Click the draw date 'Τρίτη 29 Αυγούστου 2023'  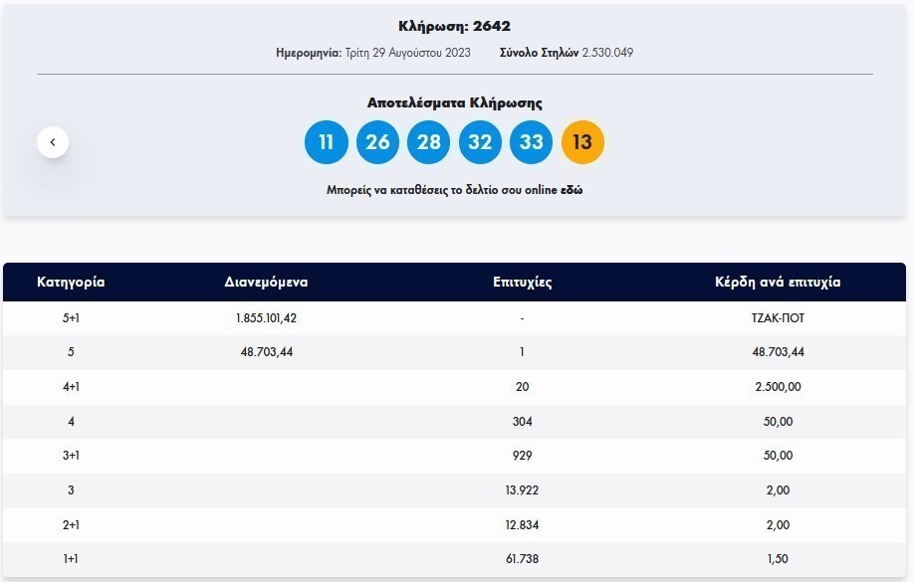pos(408,52)
